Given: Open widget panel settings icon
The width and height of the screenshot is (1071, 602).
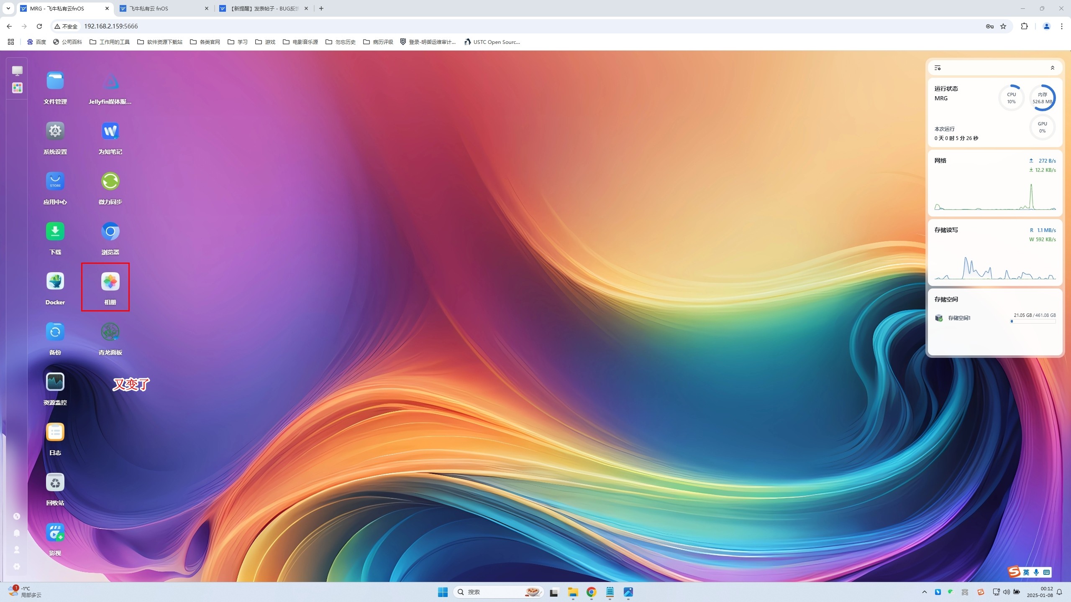Looking at the screenshot, I should pos(938,68).
